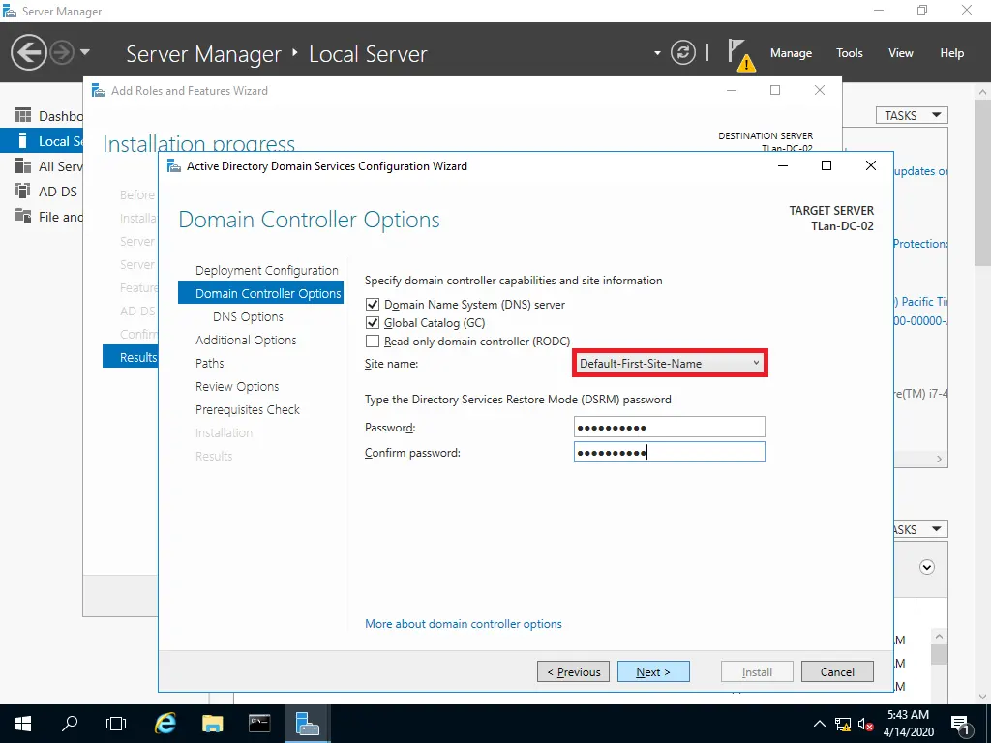Click the Add Roles and Features Wizard title icon

[99, 90]
